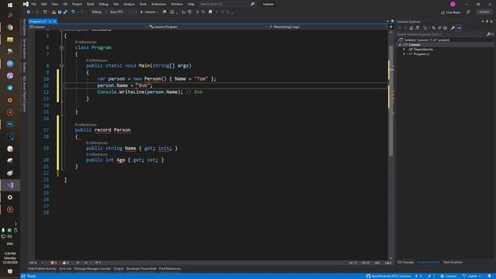496x279 pixels.
Task: Open the Debug menu
Action: 103,4
